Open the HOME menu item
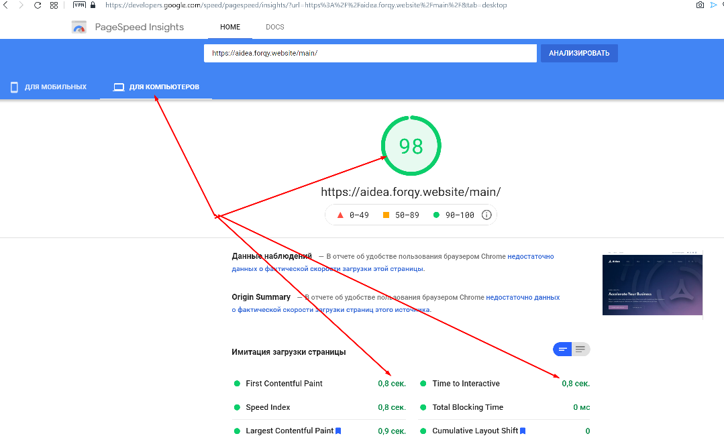The height and width of the screenshot is (440, 724). click(x=230, y=27)
